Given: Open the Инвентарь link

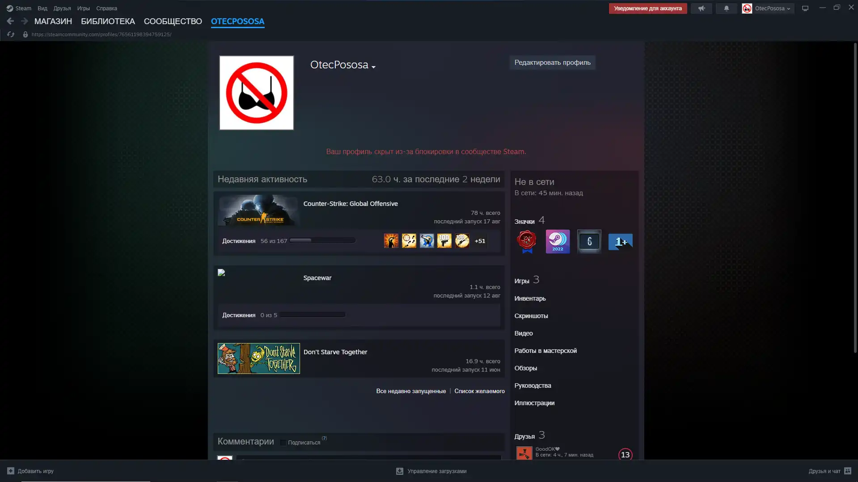Looking at the screenshot, I should point(530,298).
